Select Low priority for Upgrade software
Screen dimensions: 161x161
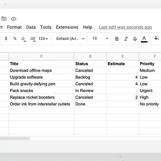pyautogui.click(x=150, y=77)
